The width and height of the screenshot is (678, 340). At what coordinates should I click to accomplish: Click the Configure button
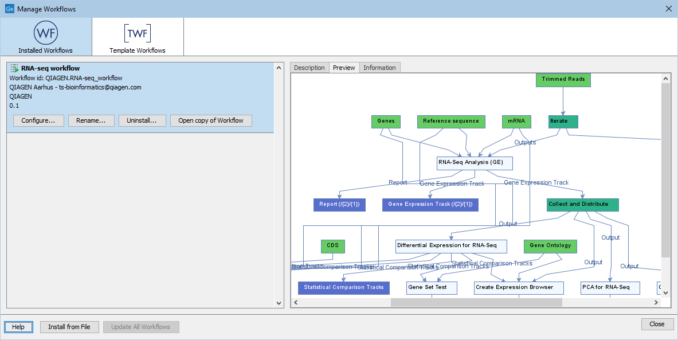tap(38, 120)
